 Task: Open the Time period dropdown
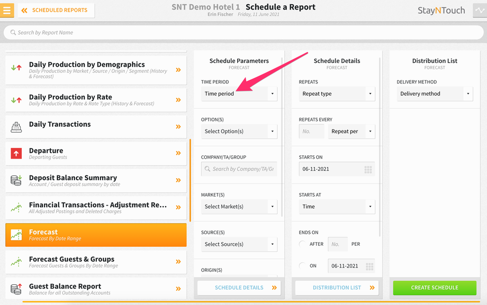pyautogui.click(x=239, y=94)
